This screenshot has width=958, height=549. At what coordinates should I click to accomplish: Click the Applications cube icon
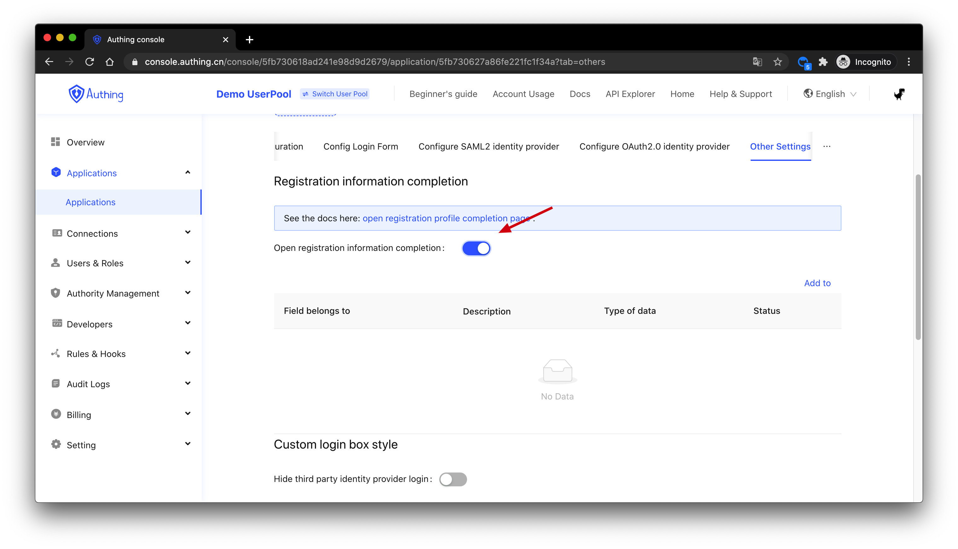56,172
